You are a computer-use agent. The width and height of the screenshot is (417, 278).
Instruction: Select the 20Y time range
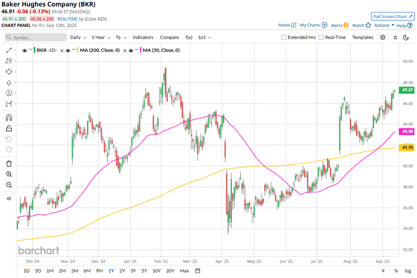pos(170,270)
